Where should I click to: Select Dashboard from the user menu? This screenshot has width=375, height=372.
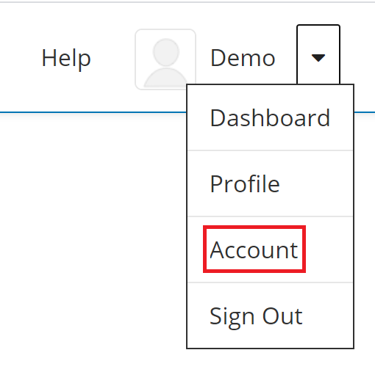pos(270,118)
